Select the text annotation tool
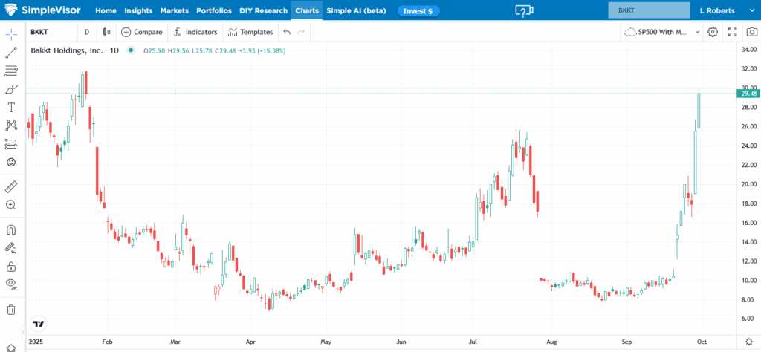Viewport: 761px width, 352px height. [x=11, y=107]
